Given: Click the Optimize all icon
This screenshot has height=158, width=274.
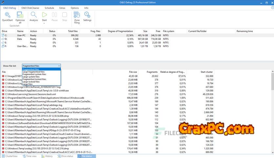Looking at the screenshot, I should coord(20,15).
